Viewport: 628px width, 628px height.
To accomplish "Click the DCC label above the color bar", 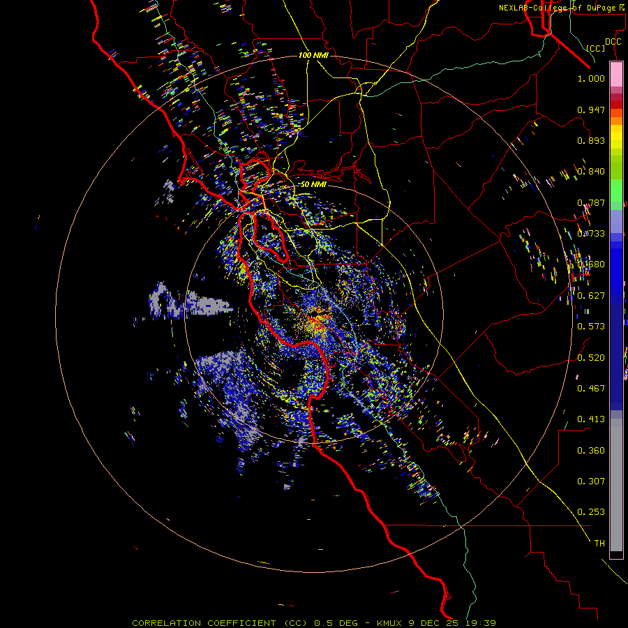I will pos(613,42).
